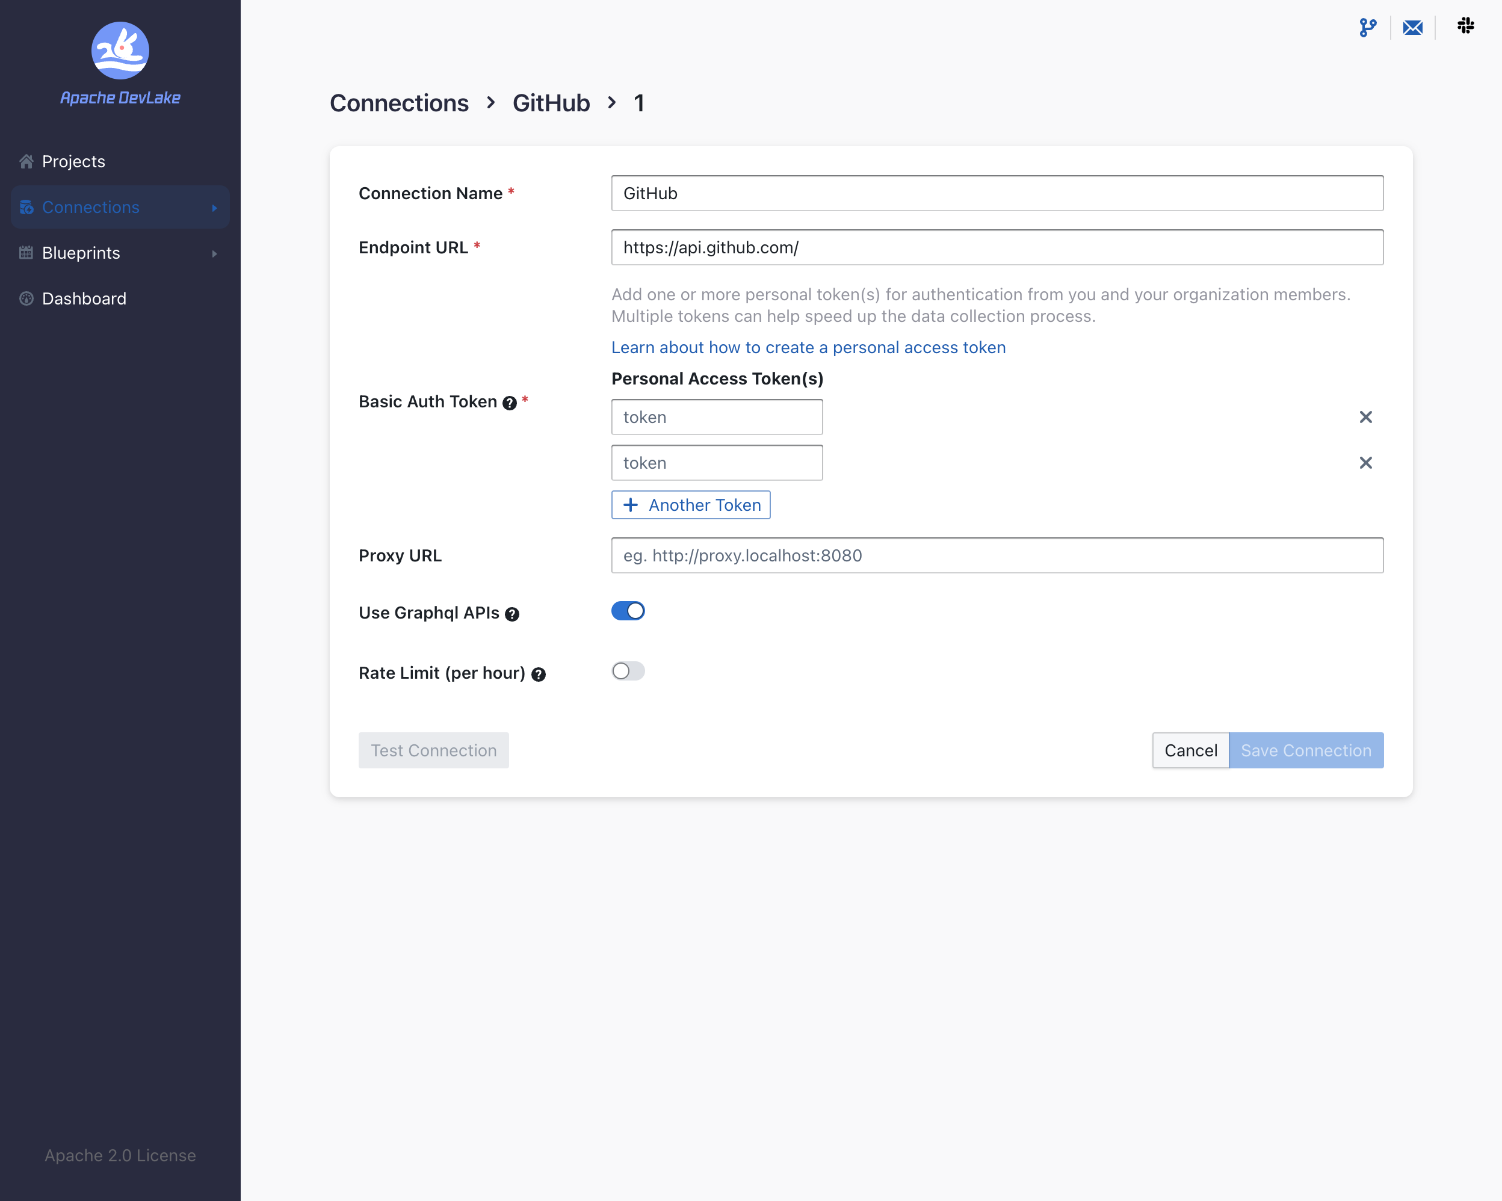1502x1201 pixels.
Task: Click the help icon next to Rate Limit
Action: 539,674
